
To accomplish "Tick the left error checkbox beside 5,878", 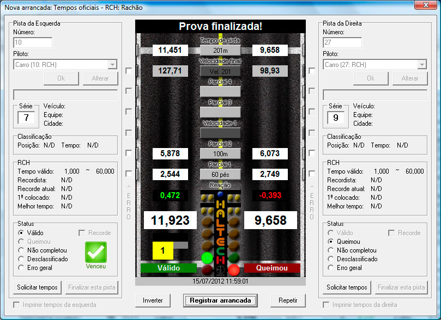I will (x=129, y=153).
